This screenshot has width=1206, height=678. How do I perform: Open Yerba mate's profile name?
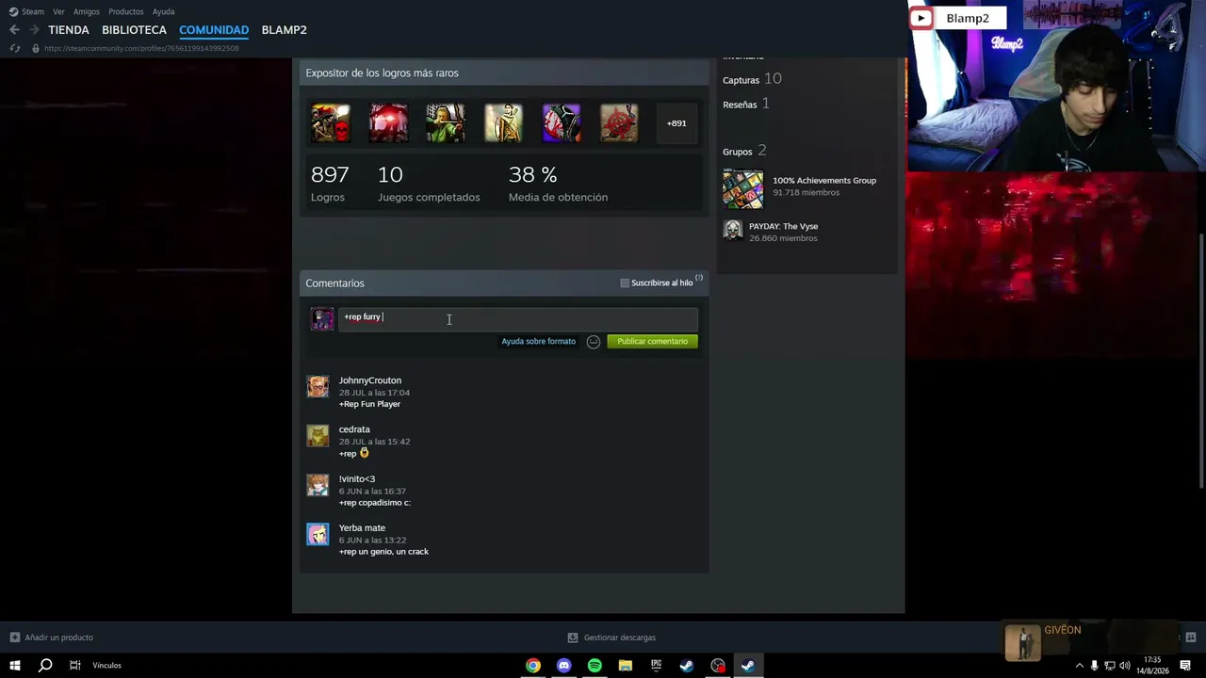[x=362, y=528]
